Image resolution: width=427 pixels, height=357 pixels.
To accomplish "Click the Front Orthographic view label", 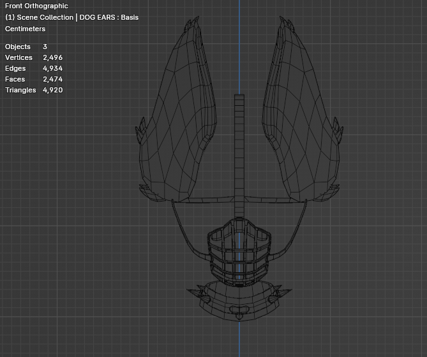I will coord(36,6).
